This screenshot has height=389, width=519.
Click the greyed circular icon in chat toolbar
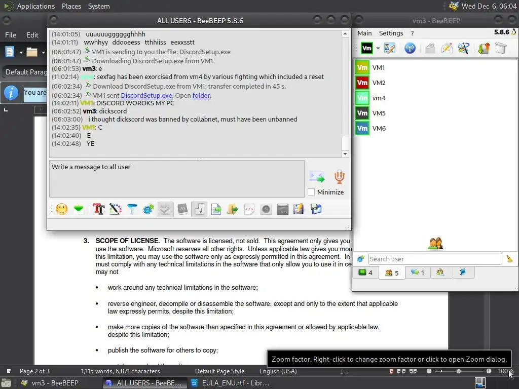pyautogui.click(x=266, y=209)
